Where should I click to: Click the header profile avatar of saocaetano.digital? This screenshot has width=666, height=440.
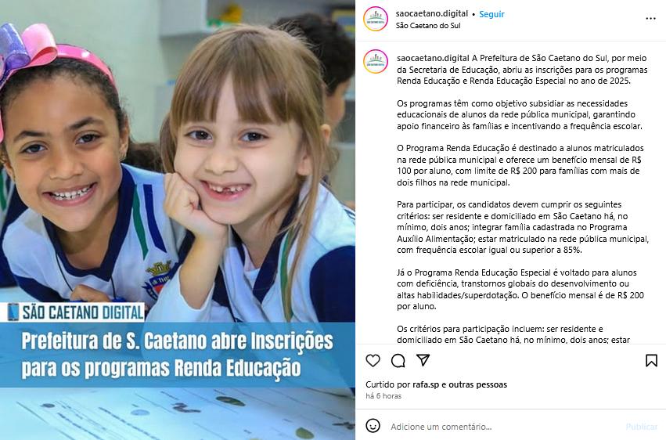pos(376,19)
